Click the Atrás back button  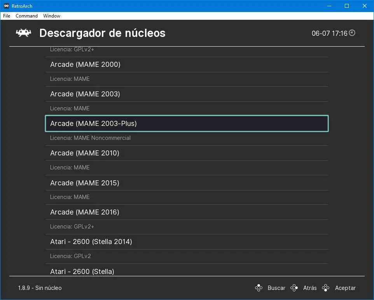(x=310, y=288)
